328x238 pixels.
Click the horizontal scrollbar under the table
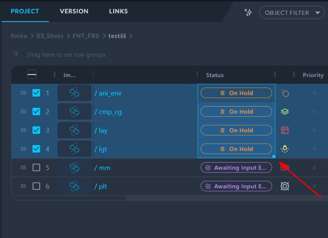click(x=224, y=198)
